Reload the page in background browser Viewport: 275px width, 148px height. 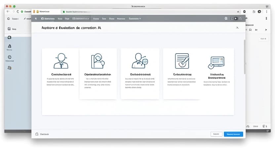[18, 12]
